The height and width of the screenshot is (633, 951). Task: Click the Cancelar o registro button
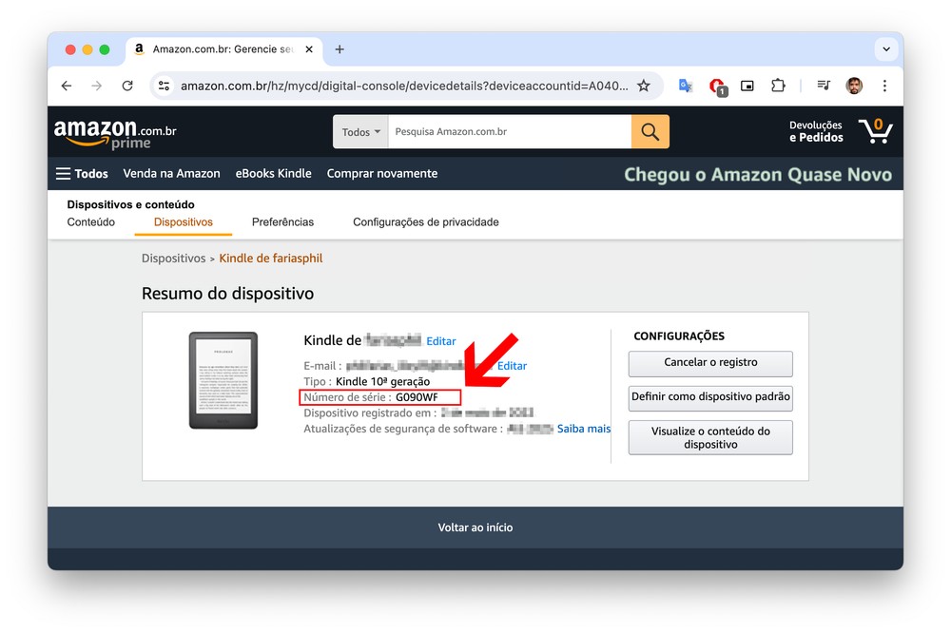pyautogui.click(x=710, y=363)
